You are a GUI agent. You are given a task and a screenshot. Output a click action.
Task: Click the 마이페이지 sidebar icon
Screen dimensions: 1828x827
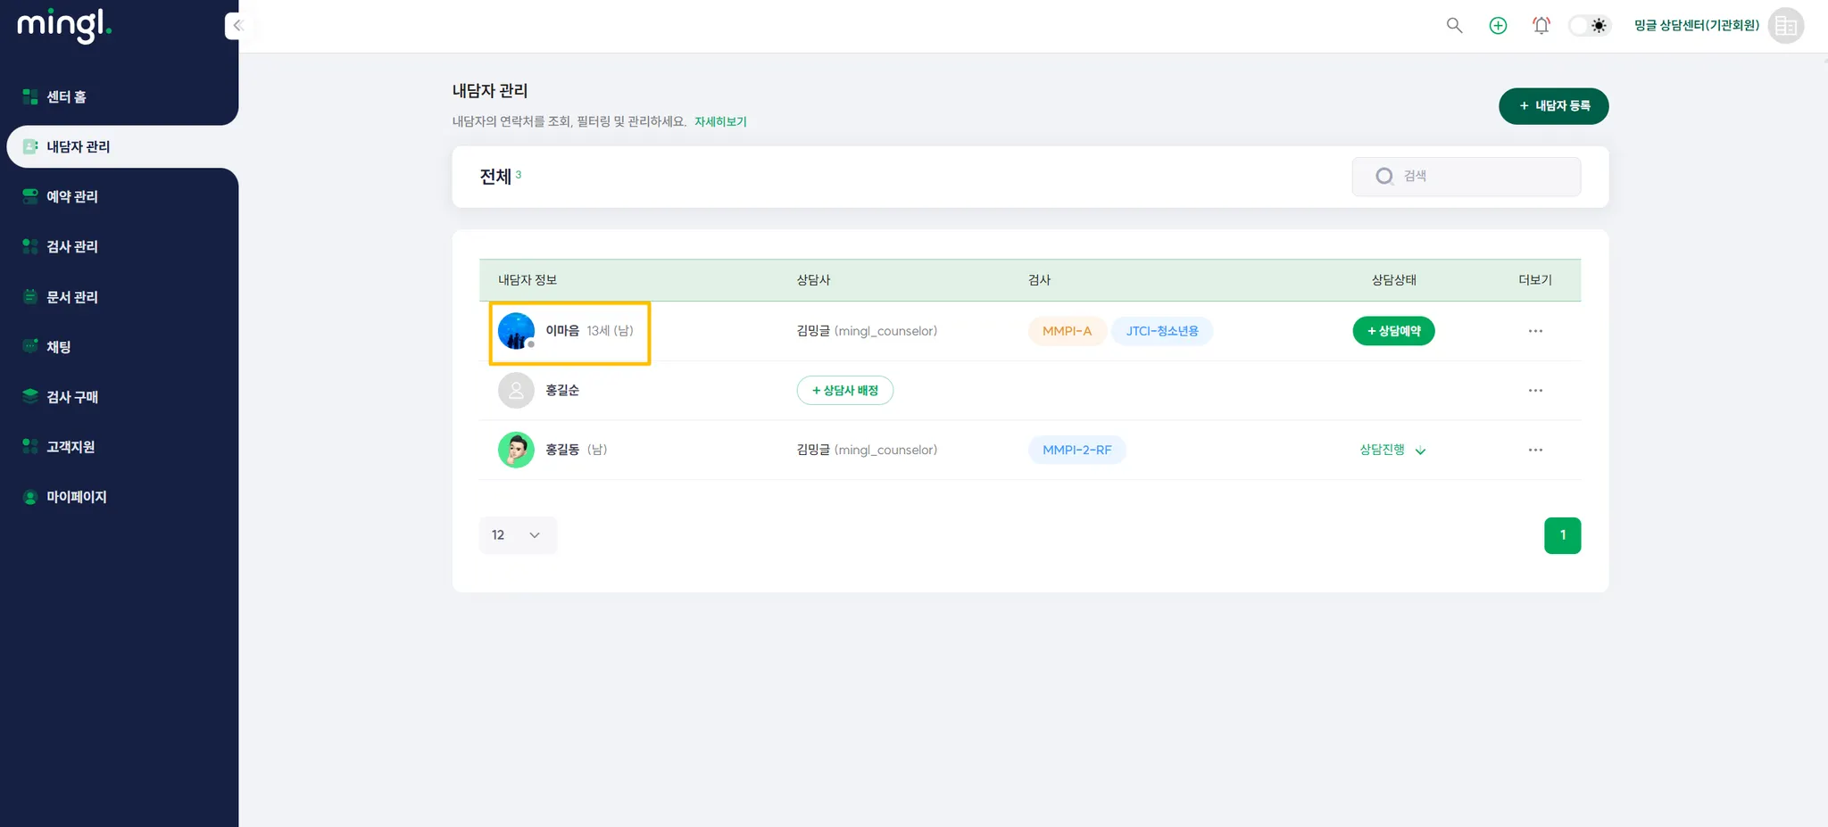[30, 497]
